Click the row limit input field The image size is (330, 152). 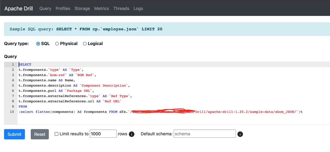click(103, 134)
